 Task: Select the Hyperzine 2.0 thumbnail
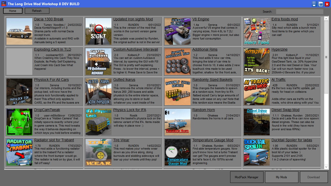tap(257, 61)
